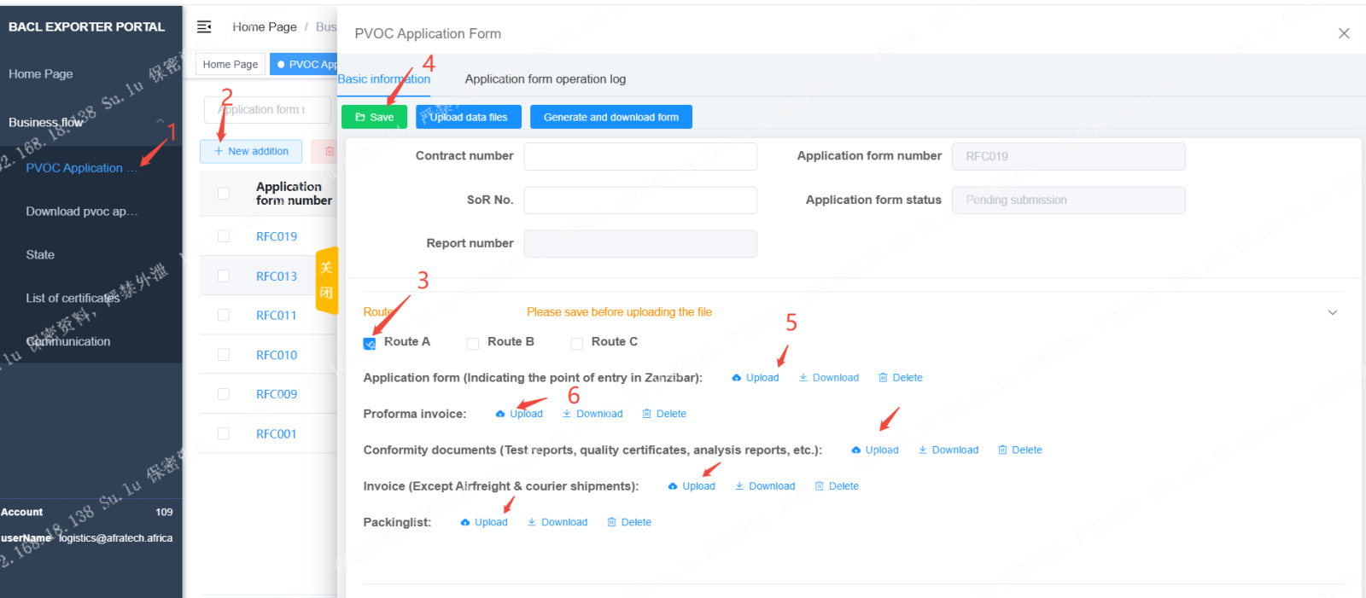Viewport: 1366px width, 598px height.
Task: Click the red delete trash button
Action: point(329,151)
